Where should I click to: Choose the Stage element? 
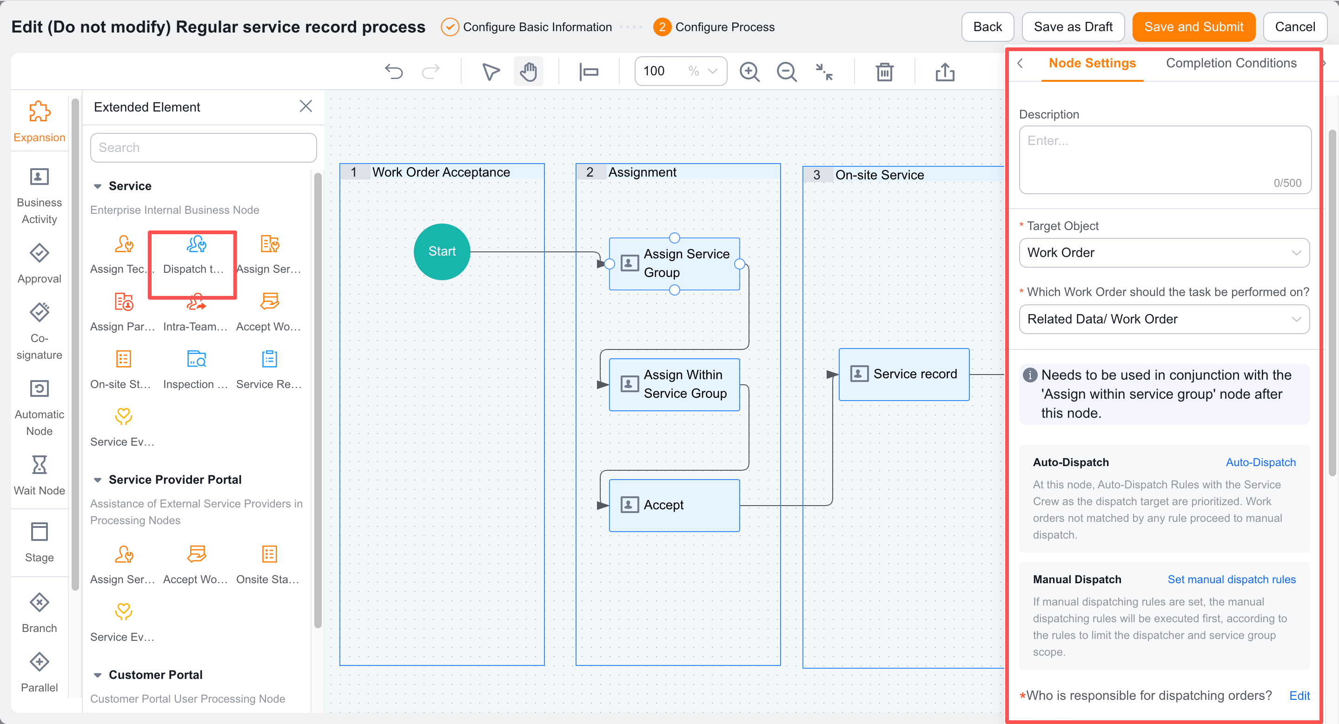pos(39,542)
